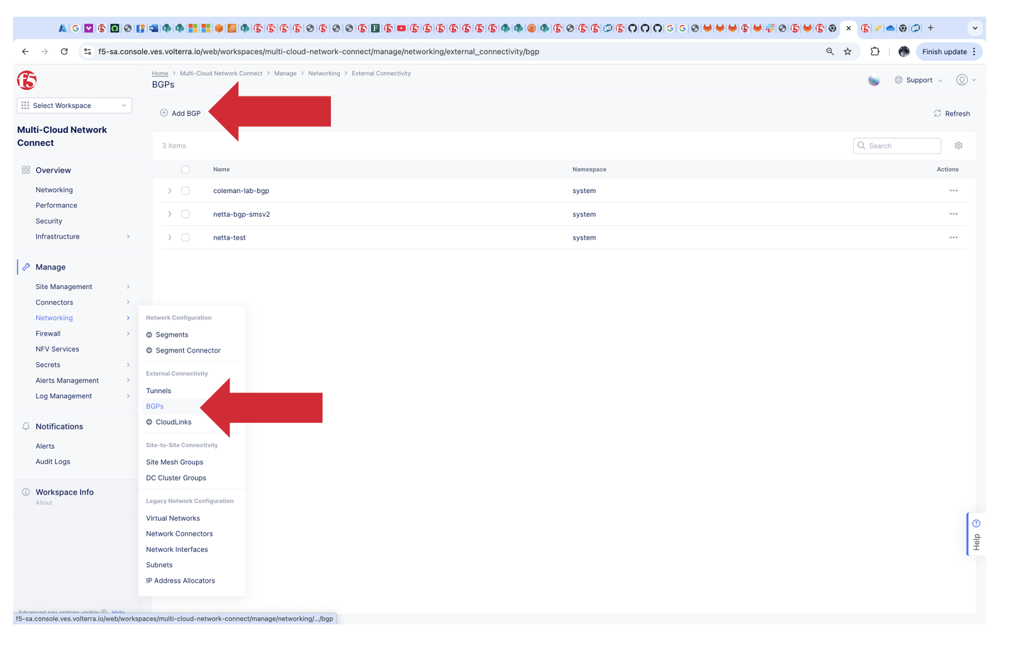
Task: Open actions menu for netta-test row
Action: click(953, 238)
